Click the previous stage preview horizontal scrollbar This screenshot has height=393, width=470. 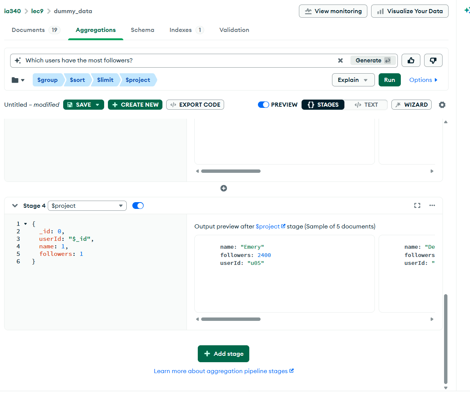[231, 171]
